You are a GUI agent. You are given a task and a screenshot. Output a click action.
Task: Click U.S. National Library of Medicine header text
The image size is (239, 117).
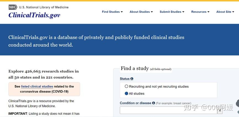point(44,7)
